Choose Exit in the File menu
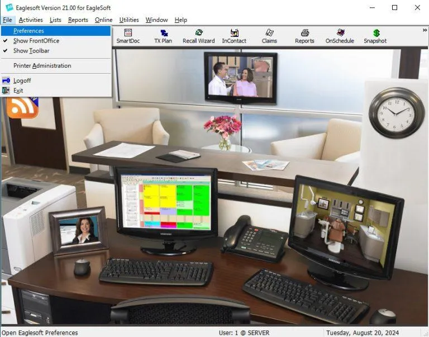 56,91
